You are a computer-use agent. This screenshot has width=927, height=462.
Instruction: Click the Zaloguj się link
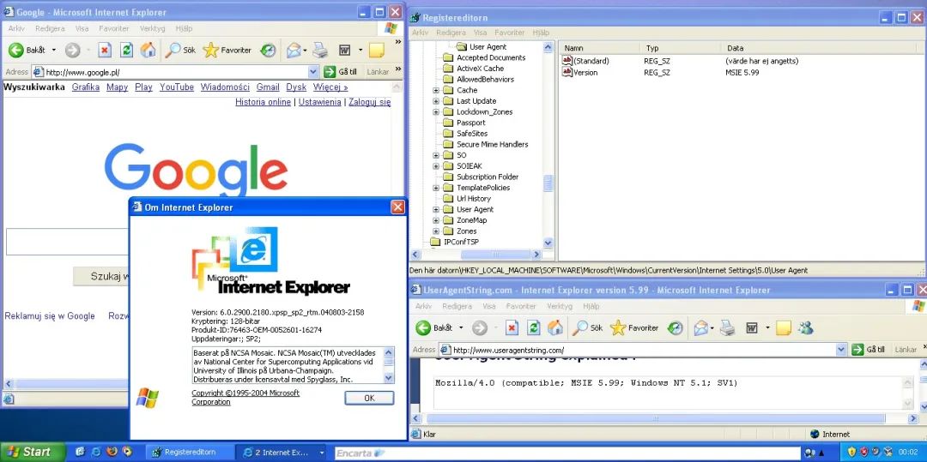[x=369, y=102]
